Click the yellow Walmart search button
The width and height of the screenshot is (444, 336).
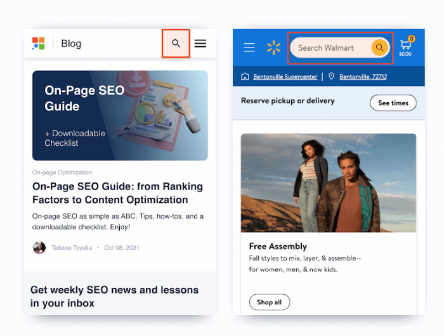(379, 48)
